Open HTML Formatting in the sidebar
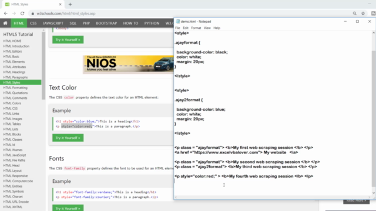This screenshot has width=376, height=211. click(15, 87)
